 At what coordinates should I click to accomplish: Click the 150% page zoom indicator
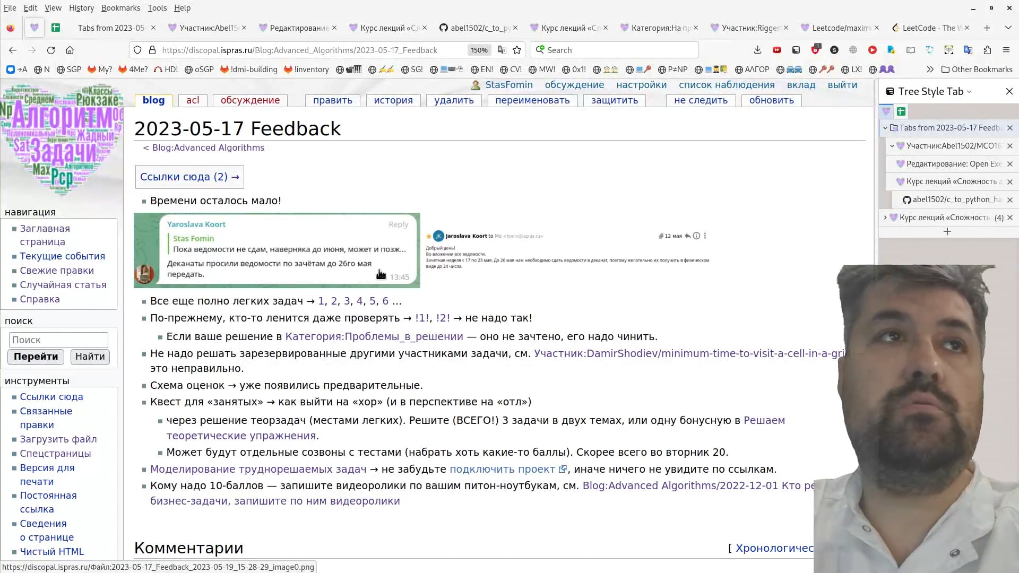(478, 50)
